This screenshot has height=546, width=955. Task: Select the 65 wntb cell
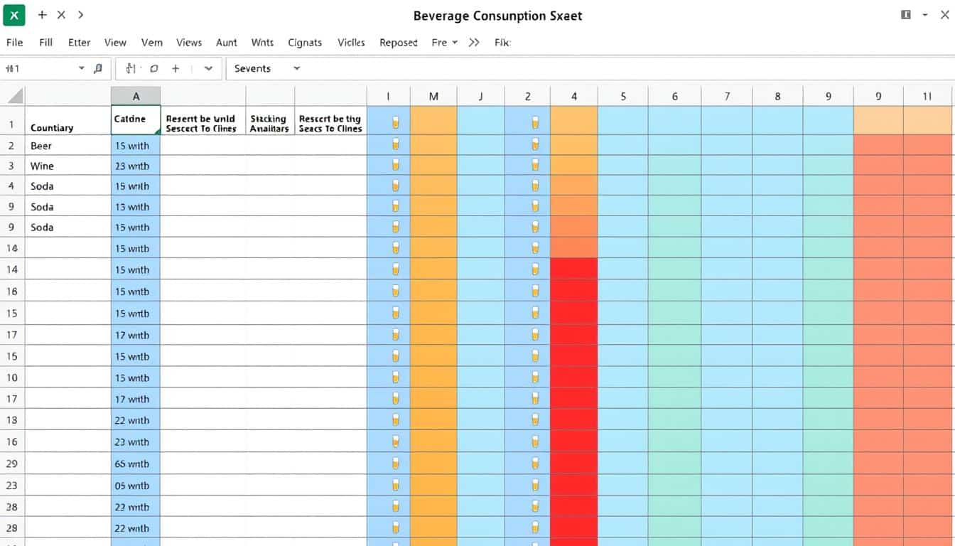pyautogui.click(x=136, y=464)
